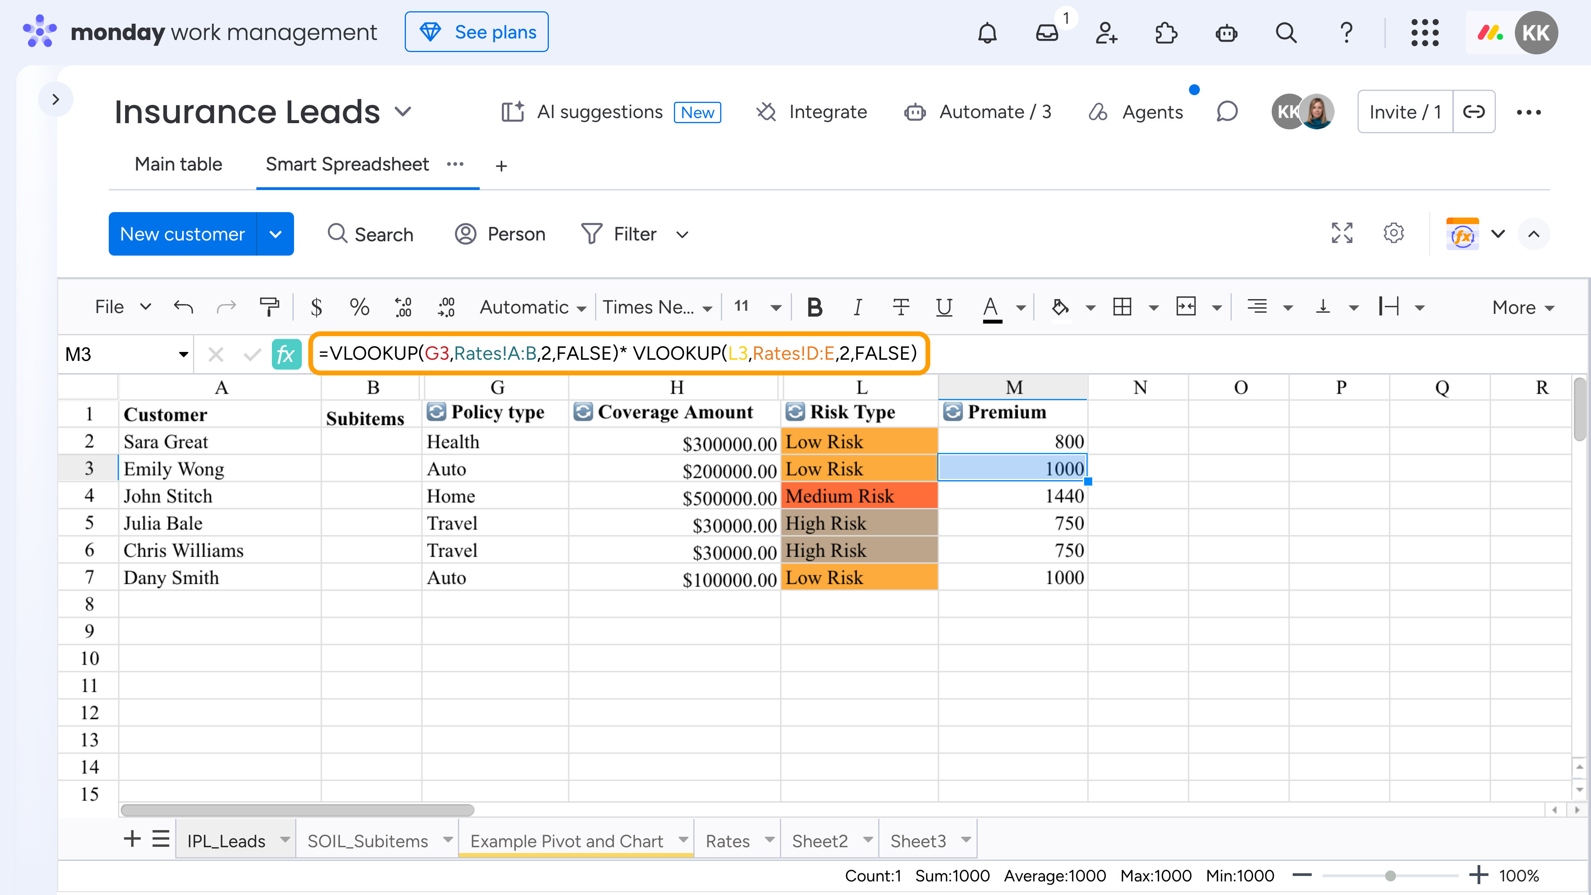
Task: Click the paint format brush icon
Action: [269, 307]
